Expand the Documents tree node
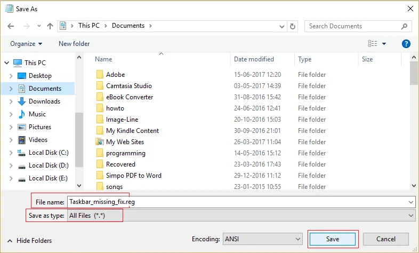The height and width of the screenshot is (253, 419). click(11, 89)
